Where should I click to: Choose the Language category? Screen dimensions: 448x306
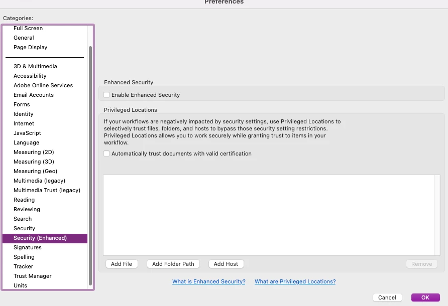click(45, 142)
